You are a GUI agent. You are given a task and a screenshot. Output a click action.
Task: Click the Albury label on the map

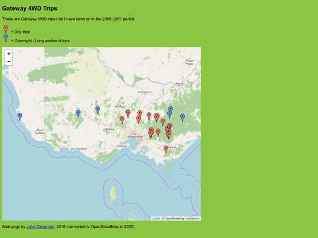[180, 83]
